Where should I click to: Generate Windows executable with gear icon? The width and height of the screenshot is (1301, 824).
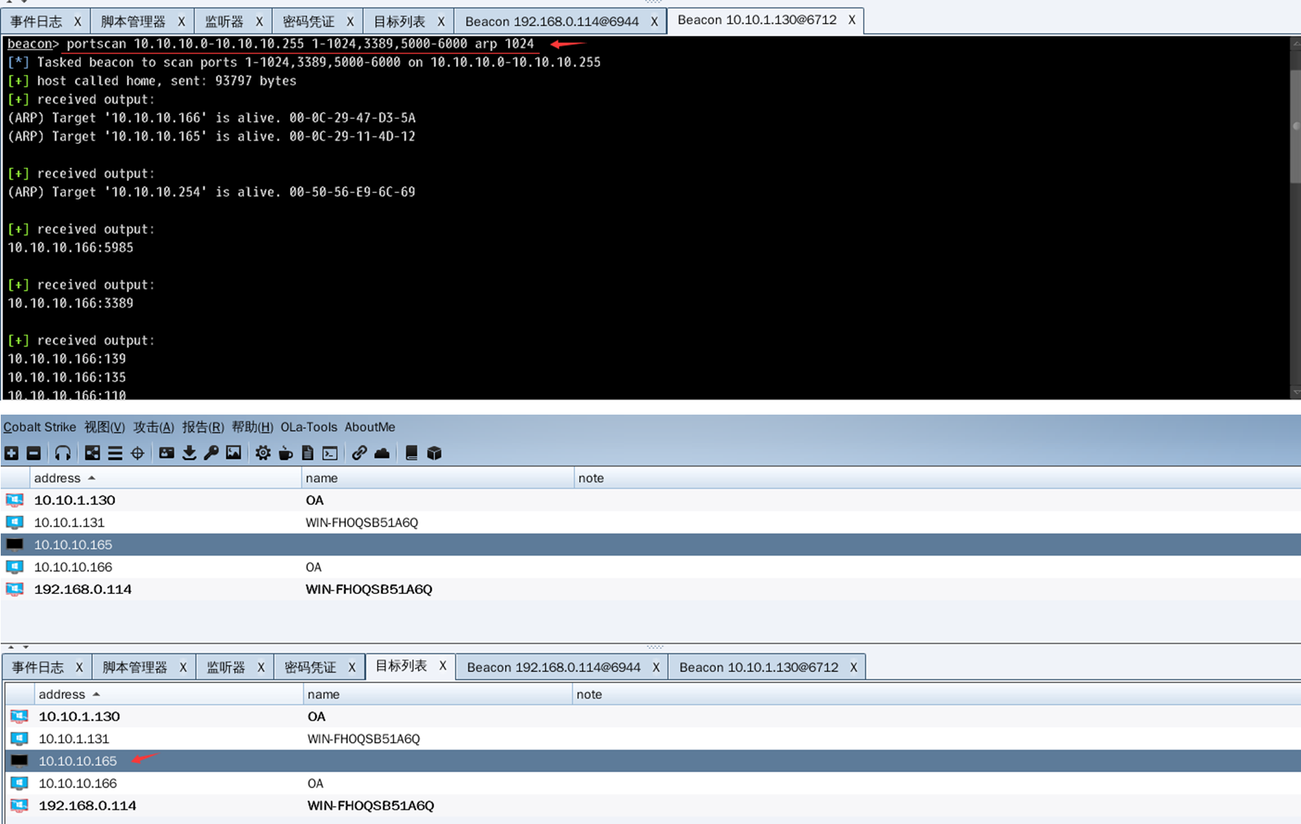[263, 453]
